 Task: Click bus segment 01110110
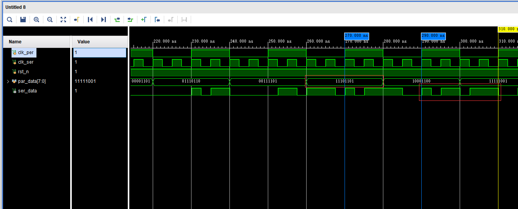point(191,81)
